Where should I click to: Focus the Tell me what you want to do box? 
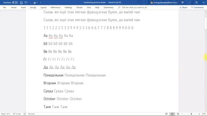134,7
